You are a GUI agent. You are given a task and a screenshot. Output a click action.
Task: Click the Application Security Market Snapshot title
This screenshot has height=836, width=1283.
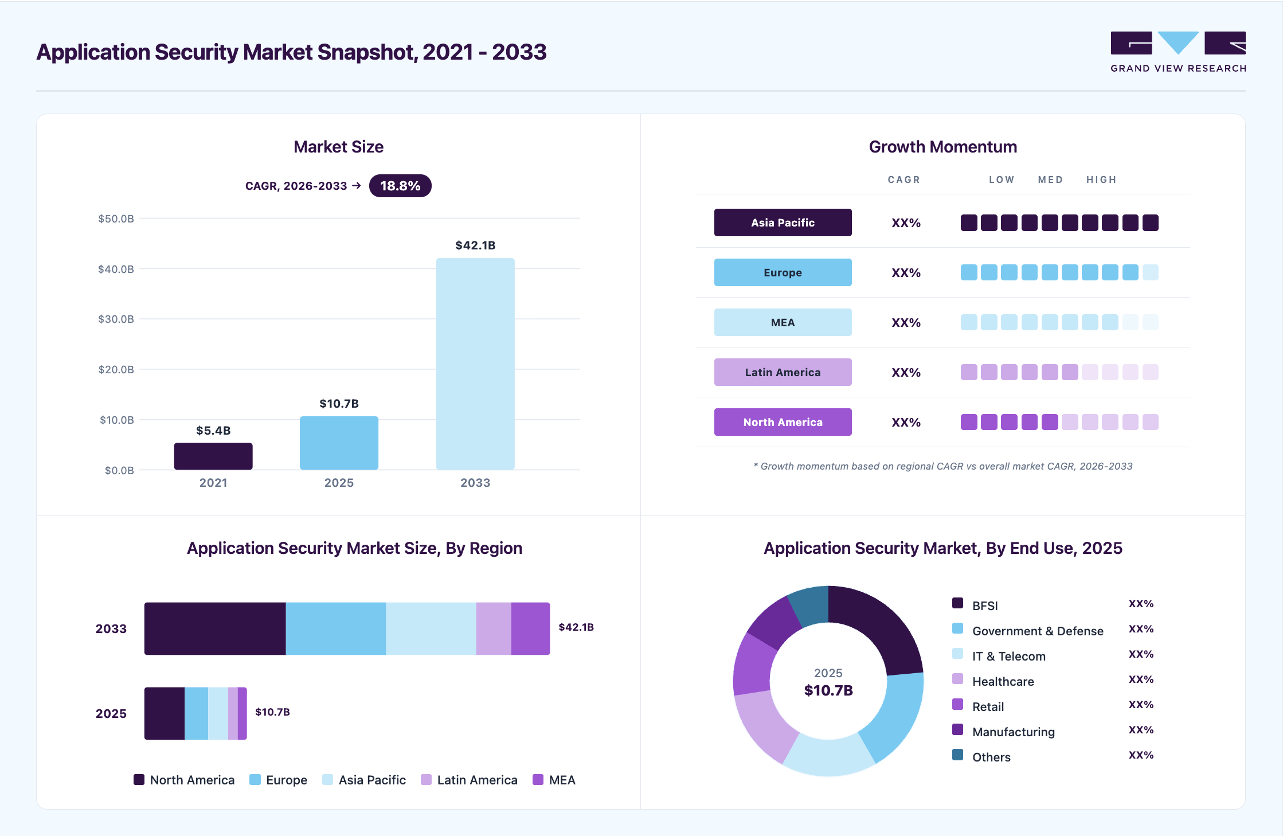coord(291,52)
